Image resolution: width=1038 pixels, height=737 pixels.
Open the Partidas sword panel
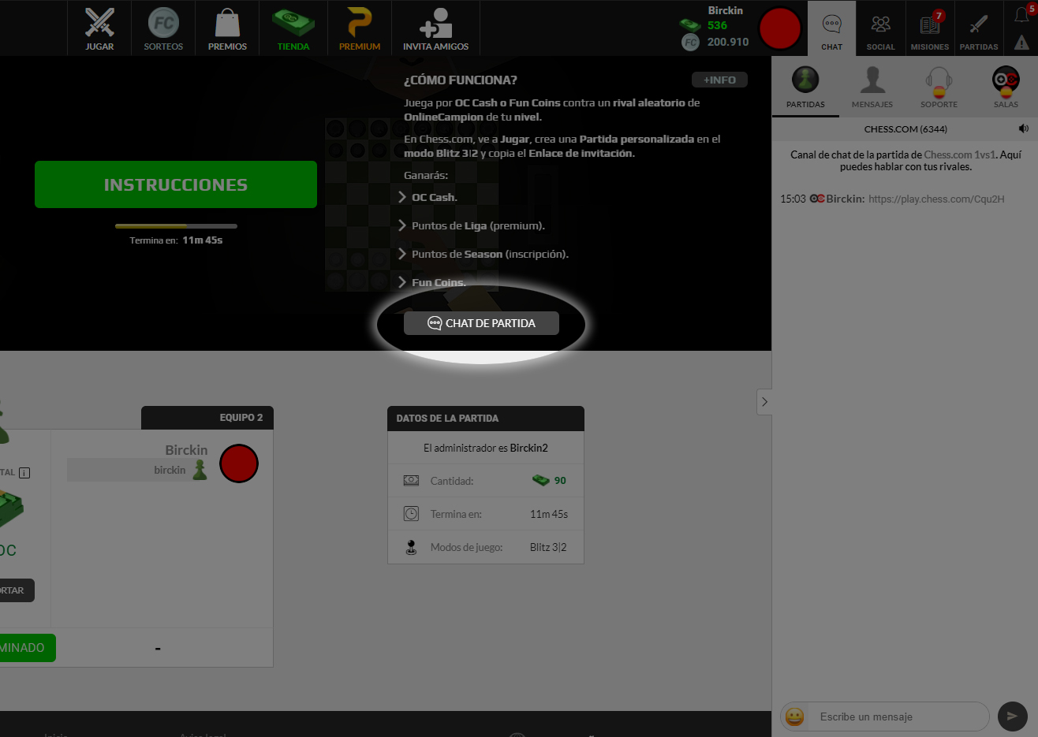click(979, 28)
